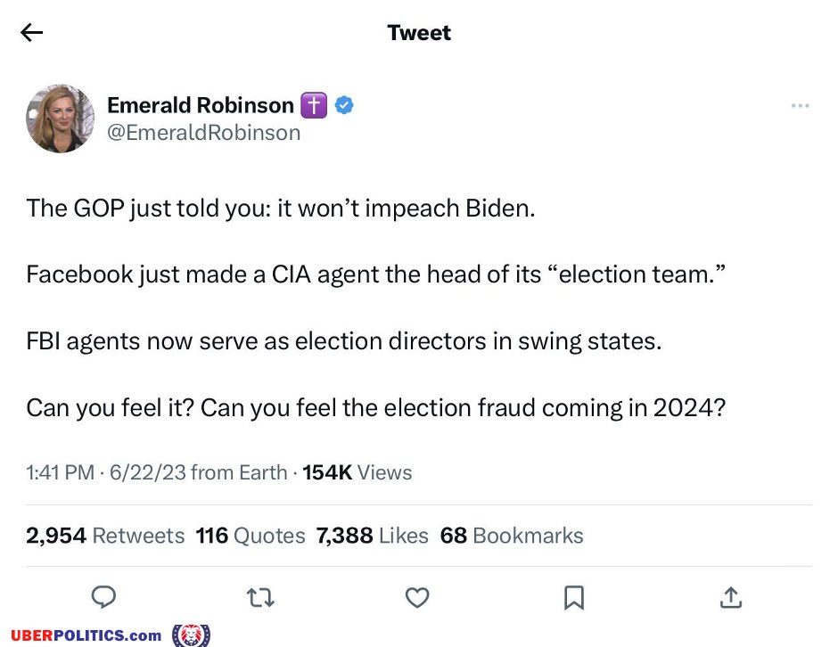
Task: Click the lion emblem logo
Action: (190, 635)
